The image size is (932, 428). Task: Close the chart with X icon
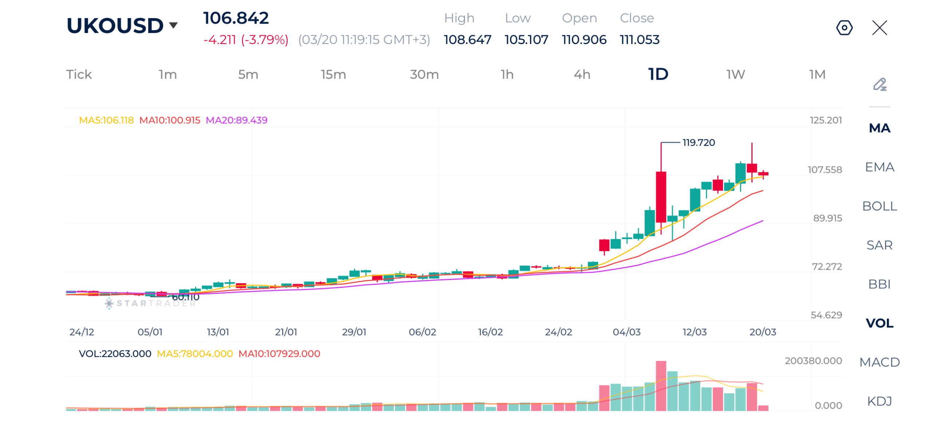pyautogui.click(x=879, y=28)
